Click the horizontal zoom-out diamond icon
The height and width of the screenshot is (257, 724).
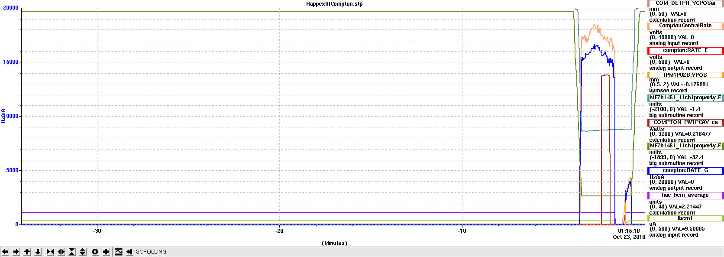click(x=61, y=252)
